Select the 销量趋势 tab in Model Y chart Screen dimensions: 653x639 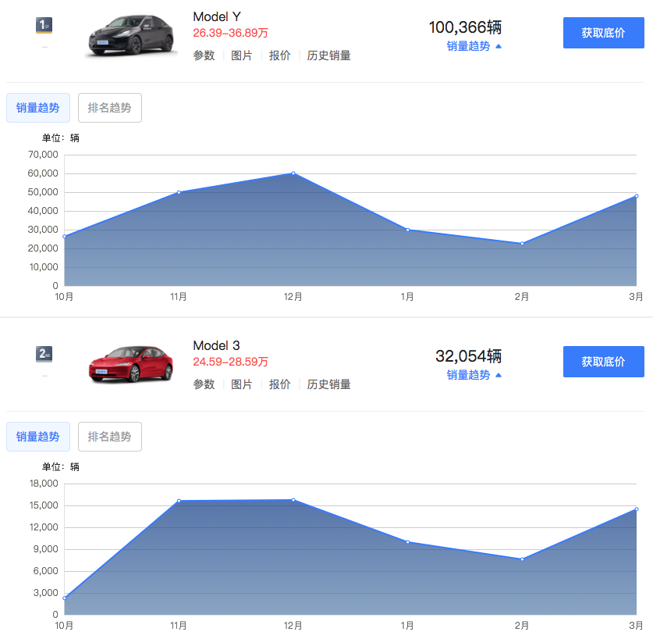point(38,108)
